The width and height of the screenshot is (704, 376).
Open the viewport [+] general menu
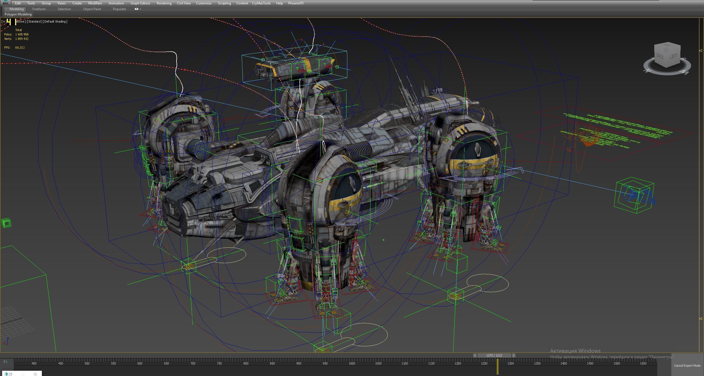pos(4,21)
